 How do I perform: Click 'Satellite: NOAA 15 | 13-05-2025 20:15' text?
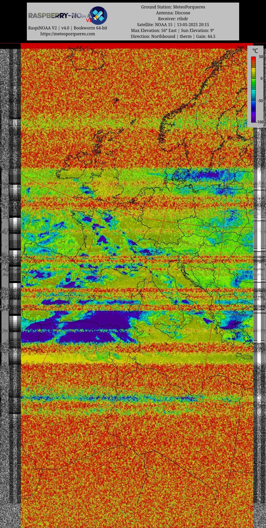[x=173, y=25]
